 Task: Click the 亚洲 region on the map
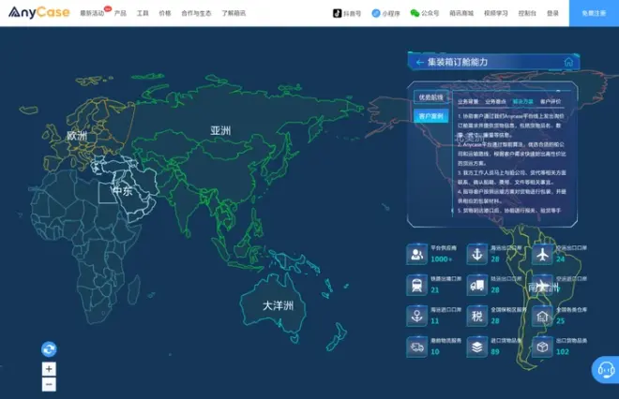click(221, 131)
